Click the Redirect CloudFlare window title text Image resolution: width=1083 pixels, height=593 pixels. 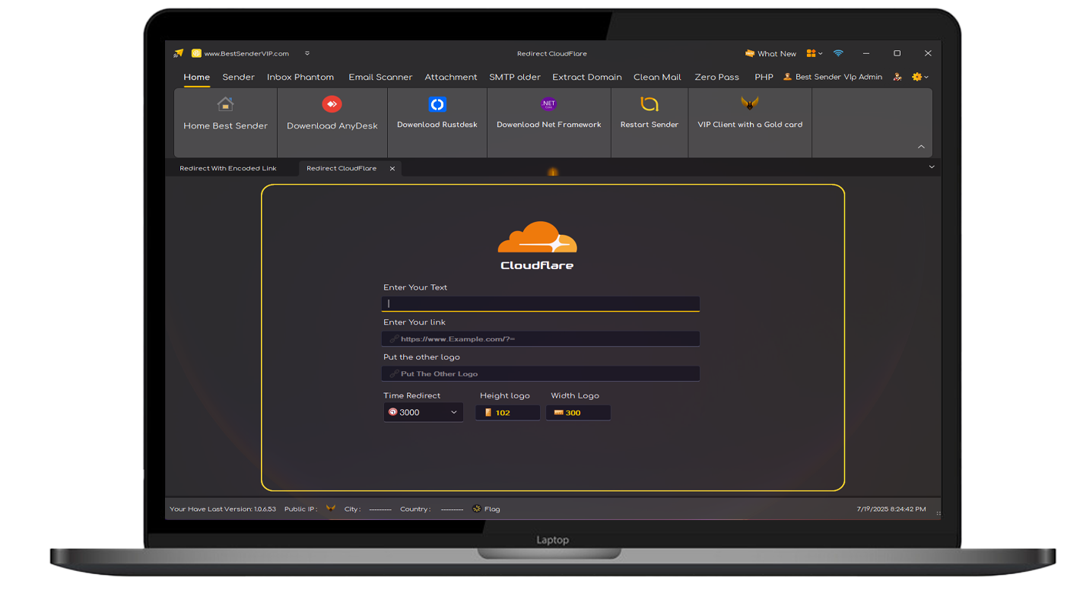coord(552,54)
